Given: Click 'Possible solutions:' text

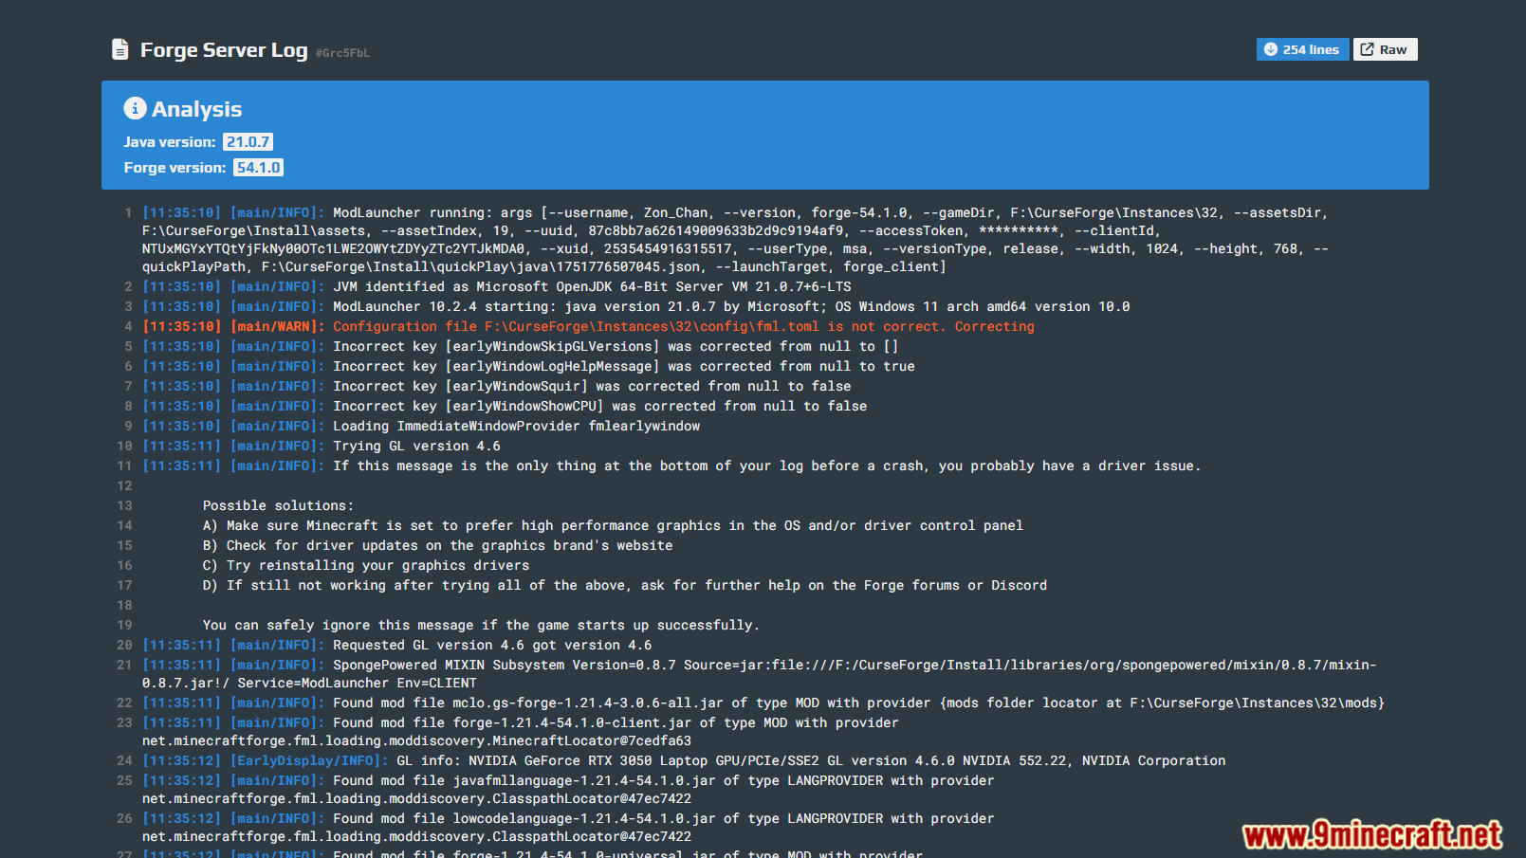Looking at the screenshot, I should click(278, 506).
